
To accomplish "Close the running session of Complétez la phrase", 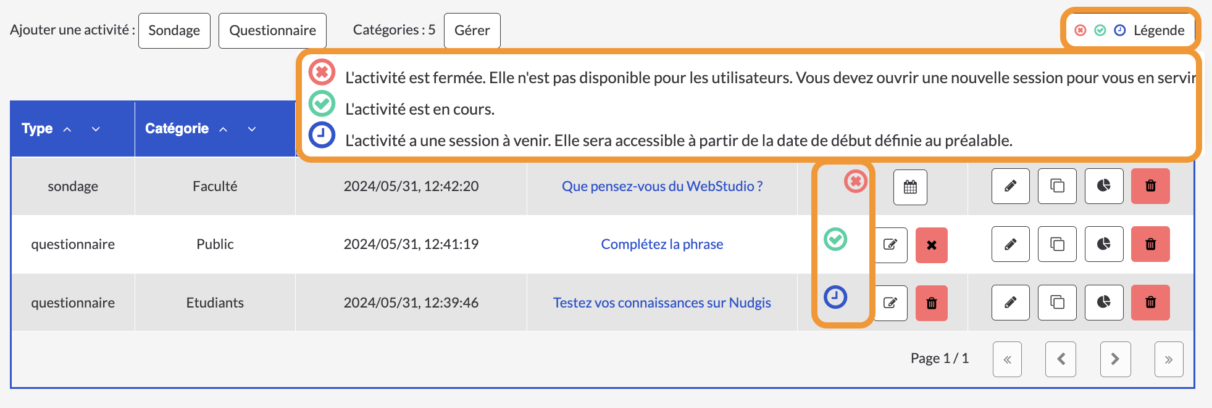I will tap(932, 245).
